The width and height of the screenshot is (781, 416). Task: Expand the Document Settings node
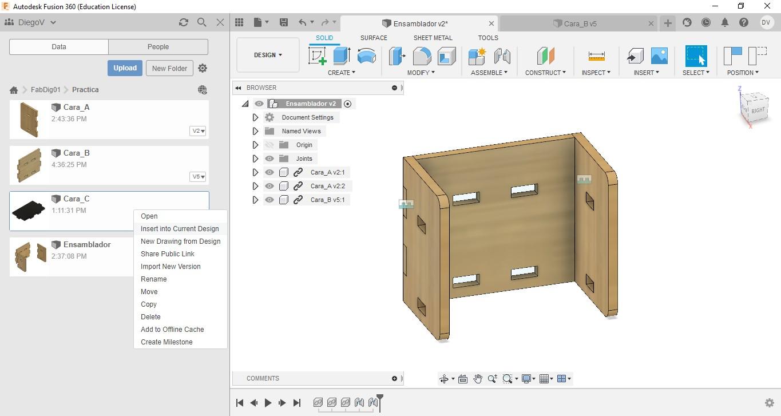point(255,117)
